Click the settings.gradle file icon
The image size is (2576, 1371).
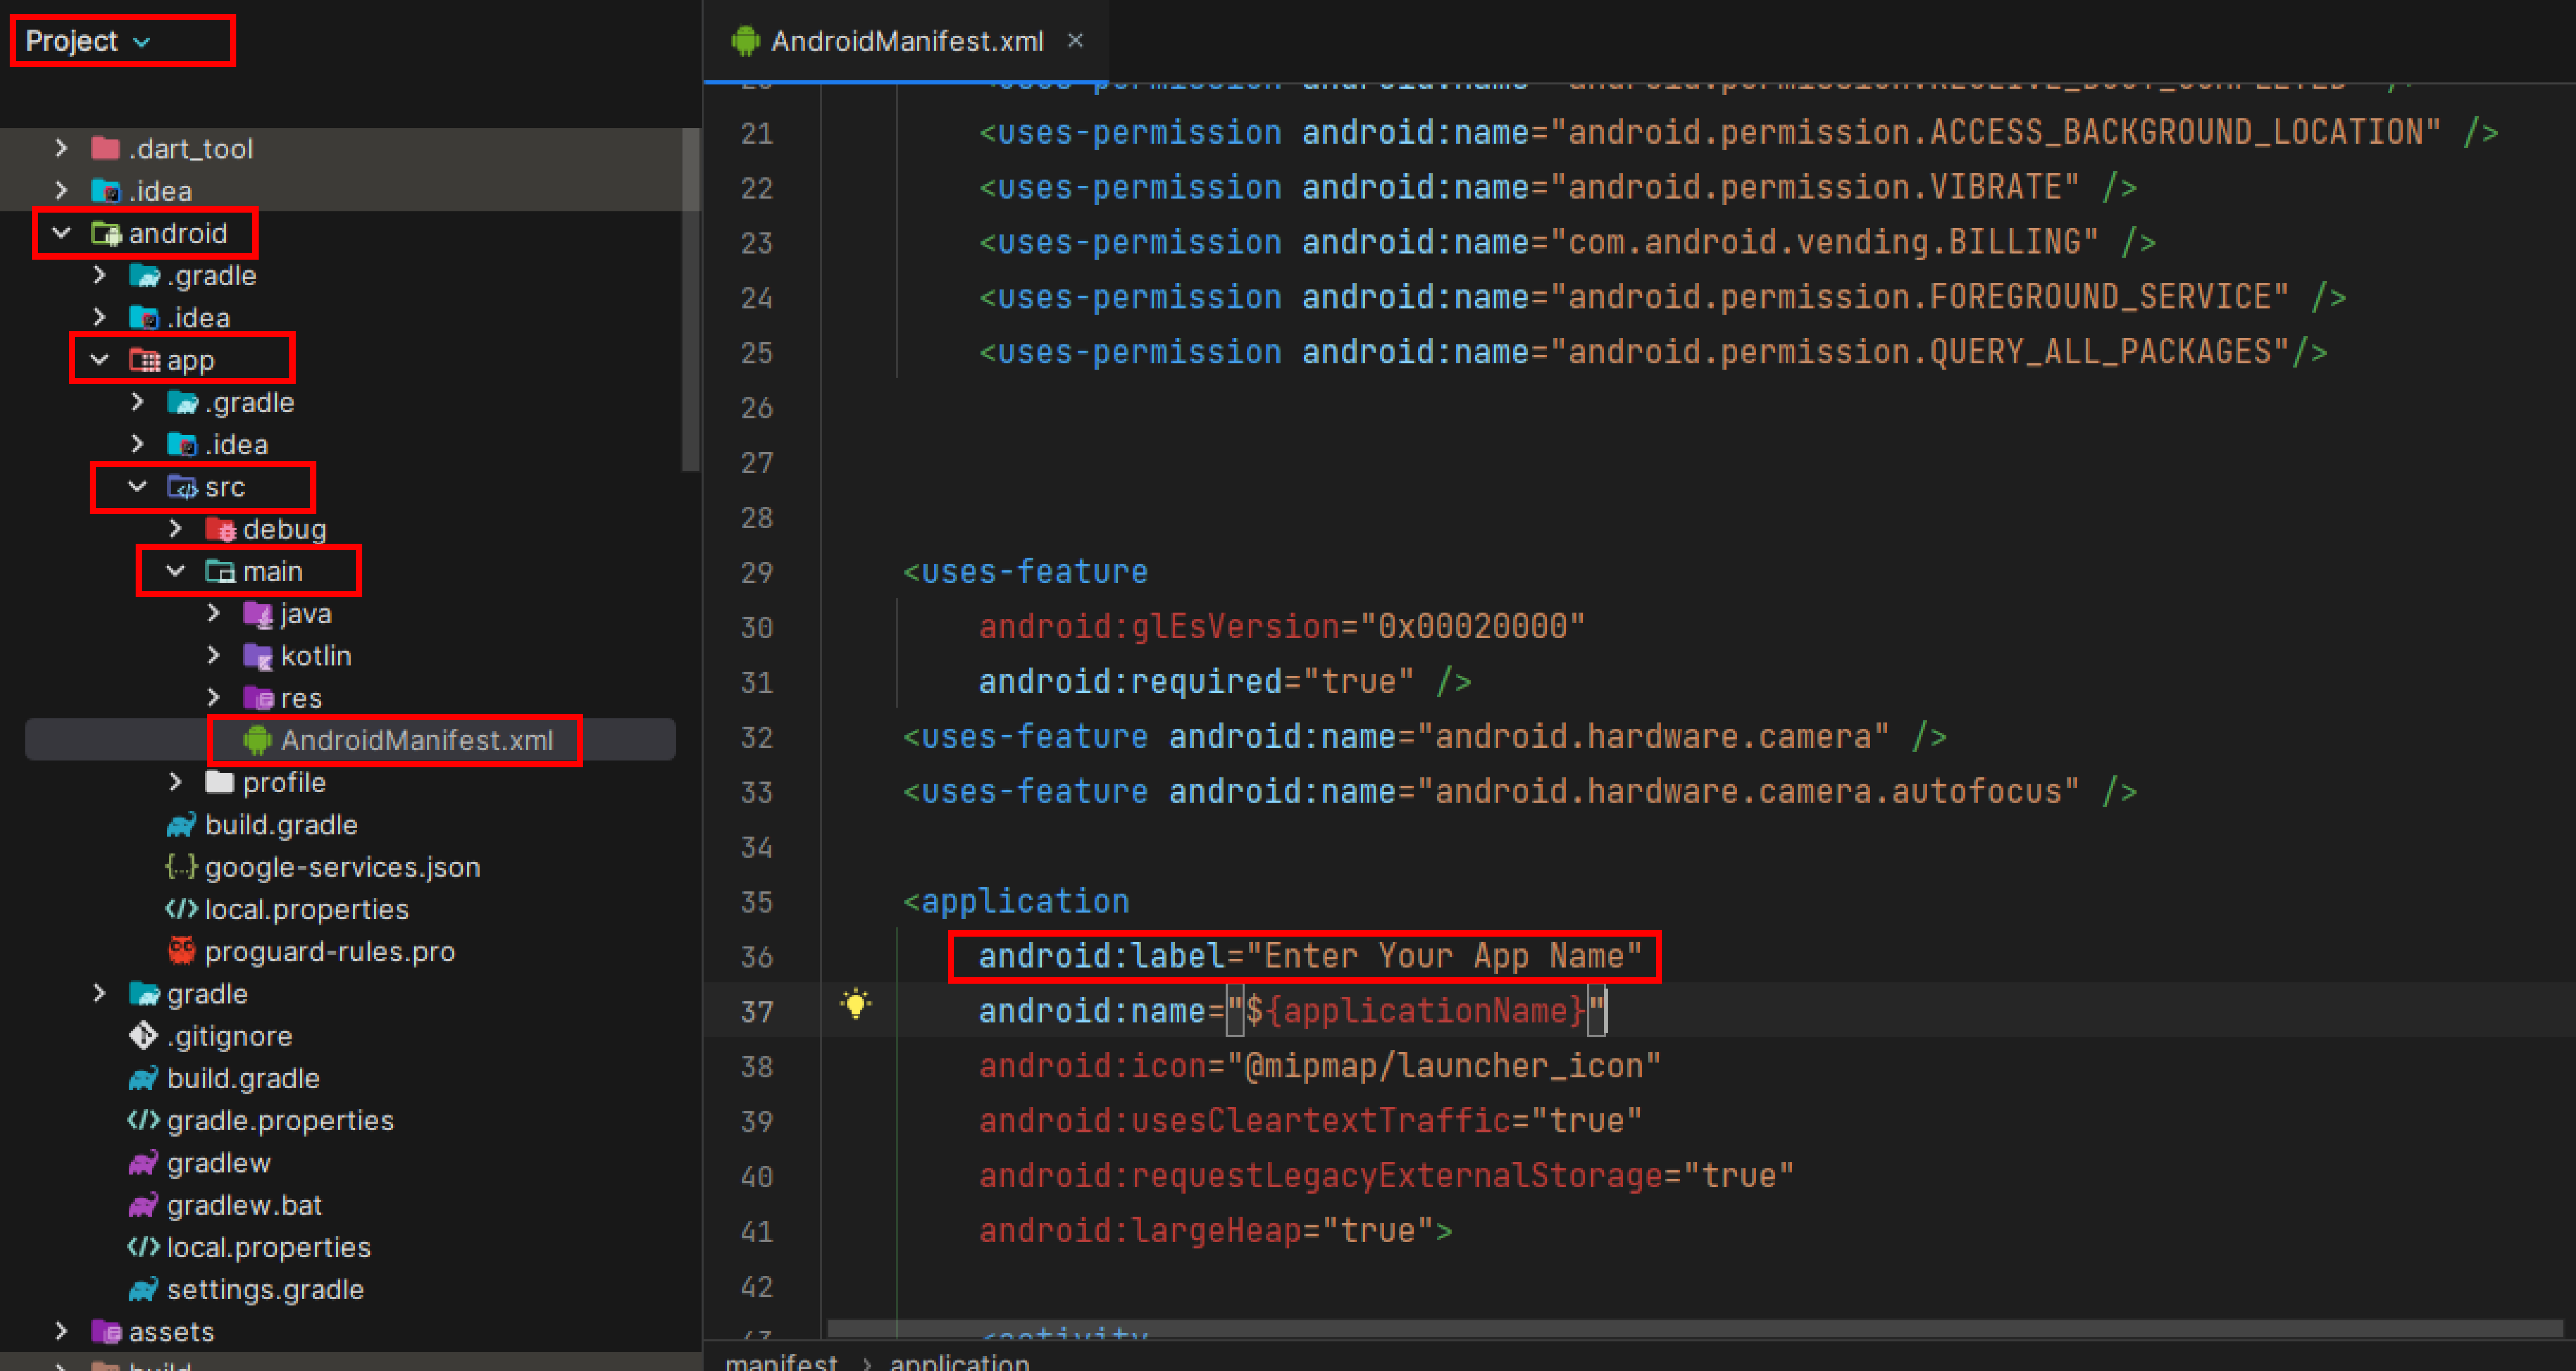tap(143, 1289)
